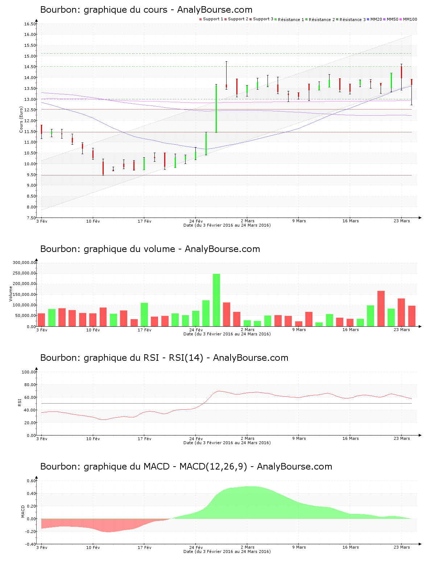This screenshot has width=435, height=562.
Task: Click '16 Mars' date on volume chart
Action: click(x=351, y=330)
